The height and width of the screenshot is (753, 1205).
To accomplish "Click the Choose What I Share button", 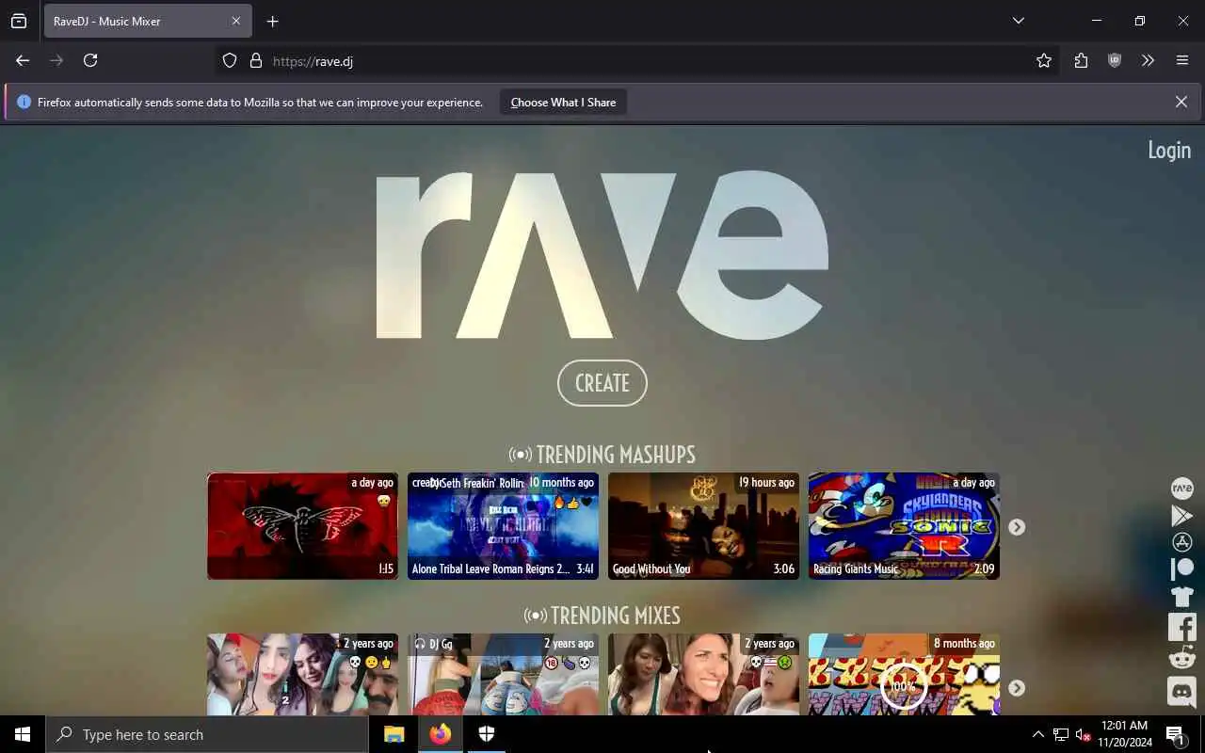I will tap(563, 102).
